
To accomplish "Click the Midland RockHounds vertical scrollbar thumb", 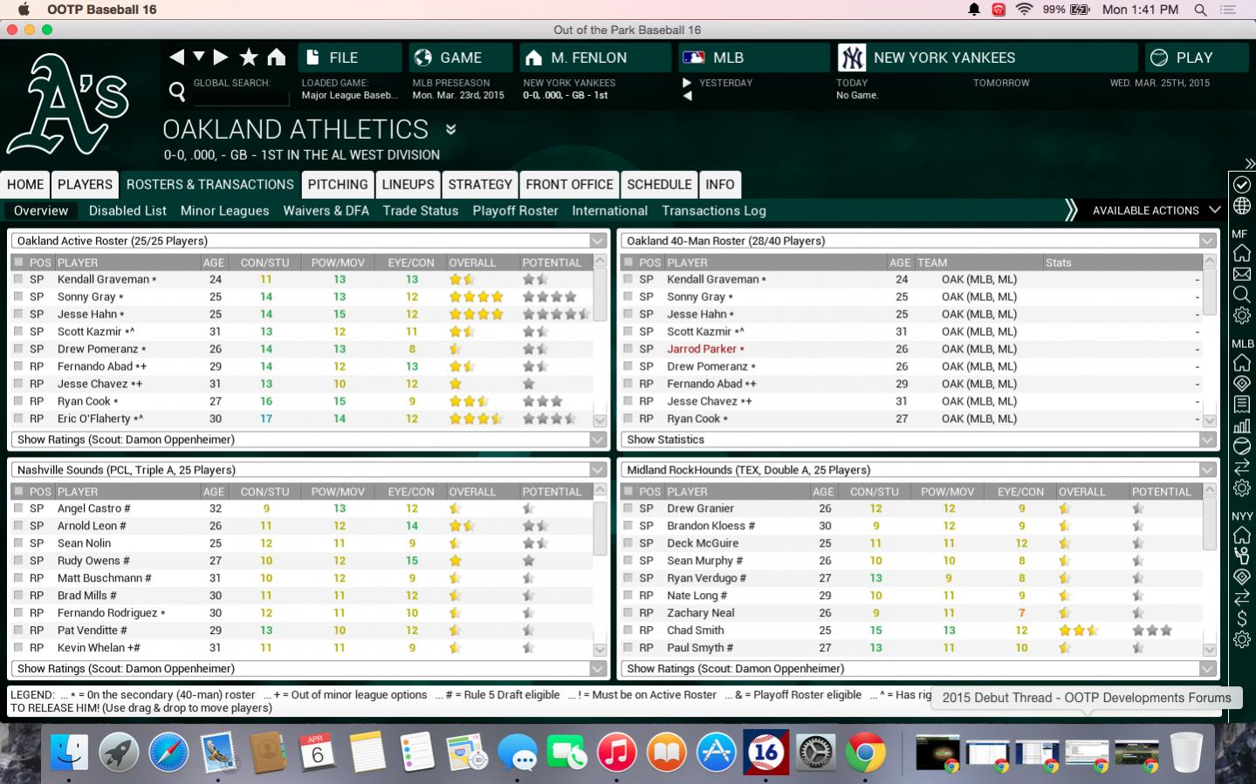I will [1210, 524].
